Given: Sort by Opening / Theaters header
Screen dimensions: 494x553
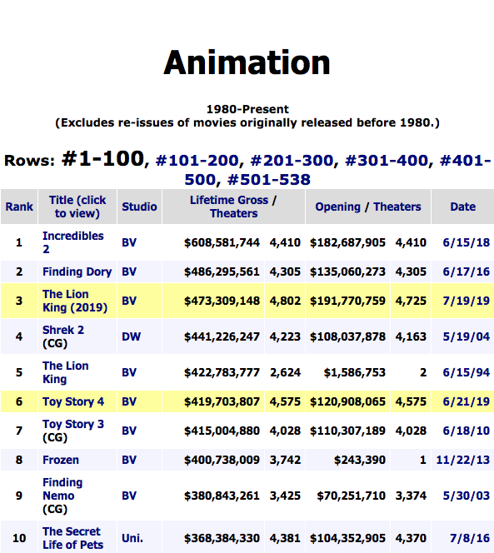Looking at the screenshot, I should click(368, 207).
